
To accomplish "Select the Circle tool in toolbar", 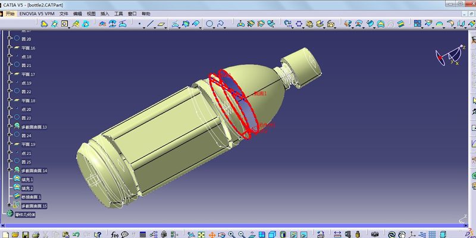I will 210,24.
